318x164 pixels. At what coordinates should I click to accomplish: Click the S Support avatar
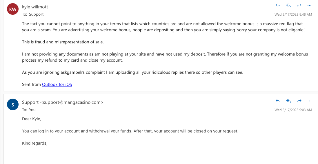tap(13, 104)
